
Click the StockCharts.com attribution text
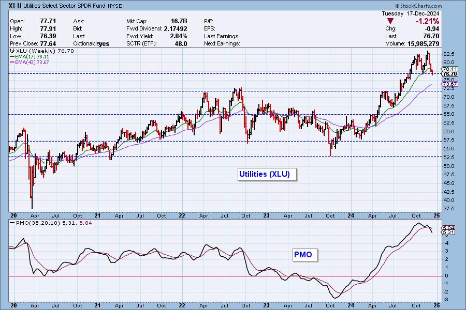tap(418, 6)
